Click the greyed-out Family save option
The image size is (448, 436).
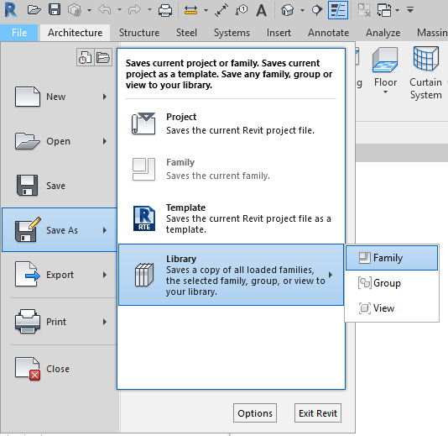click(x=231, y=169)
